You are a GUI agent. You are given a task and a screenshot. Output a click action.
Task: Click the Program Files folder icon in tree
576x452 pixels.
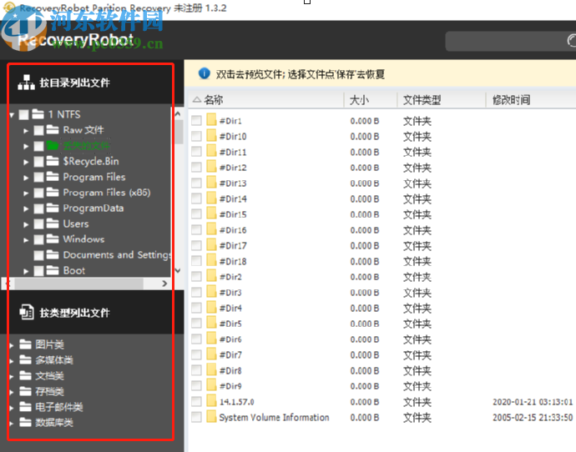coord(53,177)
